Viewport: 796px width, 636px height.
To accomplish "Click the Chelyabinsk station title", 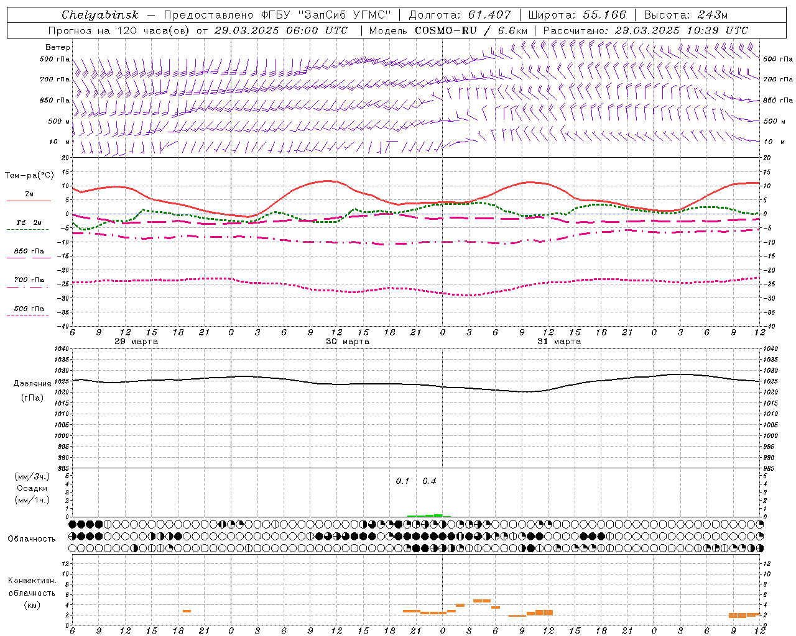I will coord(100,15).
